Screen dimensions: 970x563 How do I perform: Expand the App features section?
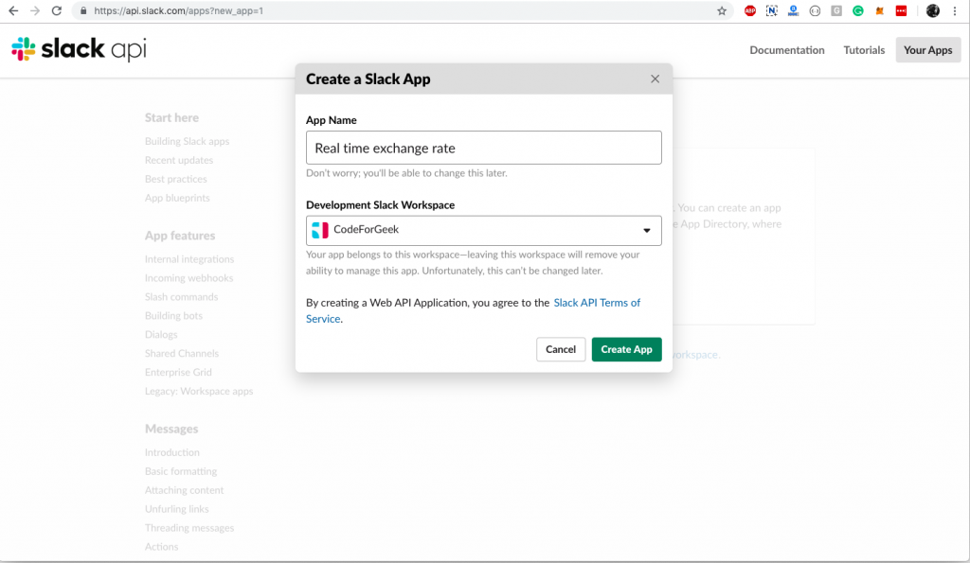(173, 236)
